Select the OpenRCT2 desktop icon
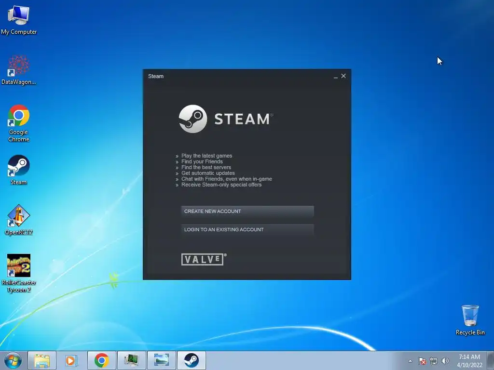The height and width of the screenshot is (370, 494). click(x=19, y=220)
